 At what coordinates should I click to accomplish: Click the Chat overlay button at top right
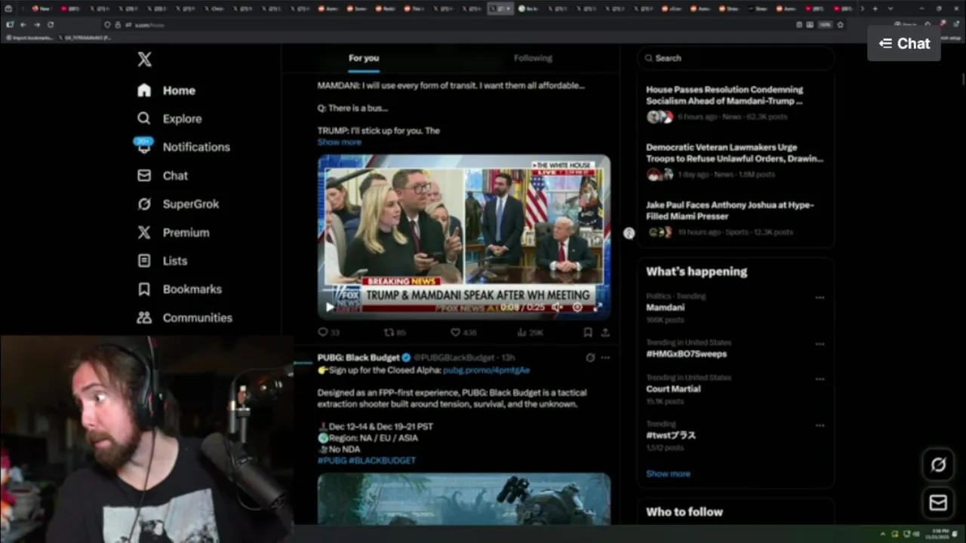click(x=904, y=44)
